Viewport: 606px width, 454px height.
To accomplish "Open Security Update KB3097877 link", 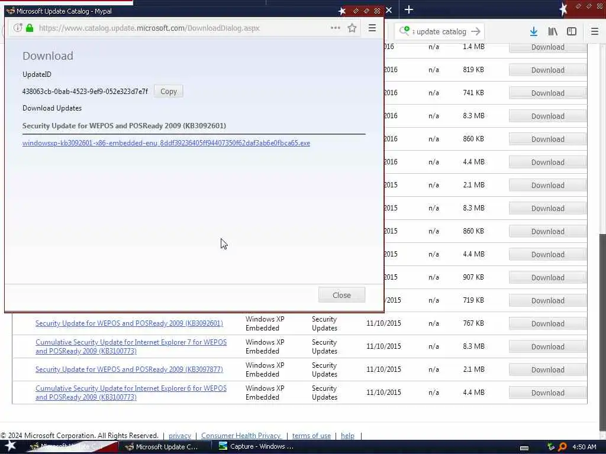I will coord(129,369).
